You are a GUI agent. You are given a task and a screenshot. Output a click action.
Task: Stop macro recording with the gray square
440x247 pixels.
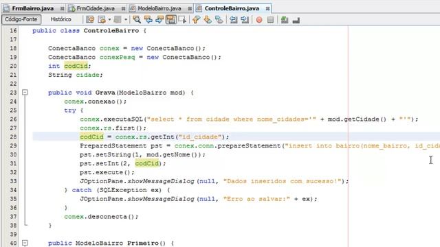point(270,20)
